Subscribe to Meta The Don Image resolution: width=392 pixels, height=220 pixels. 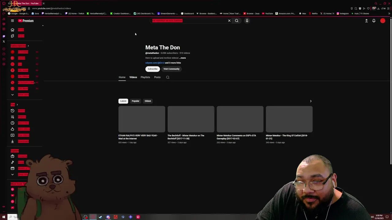153,69
